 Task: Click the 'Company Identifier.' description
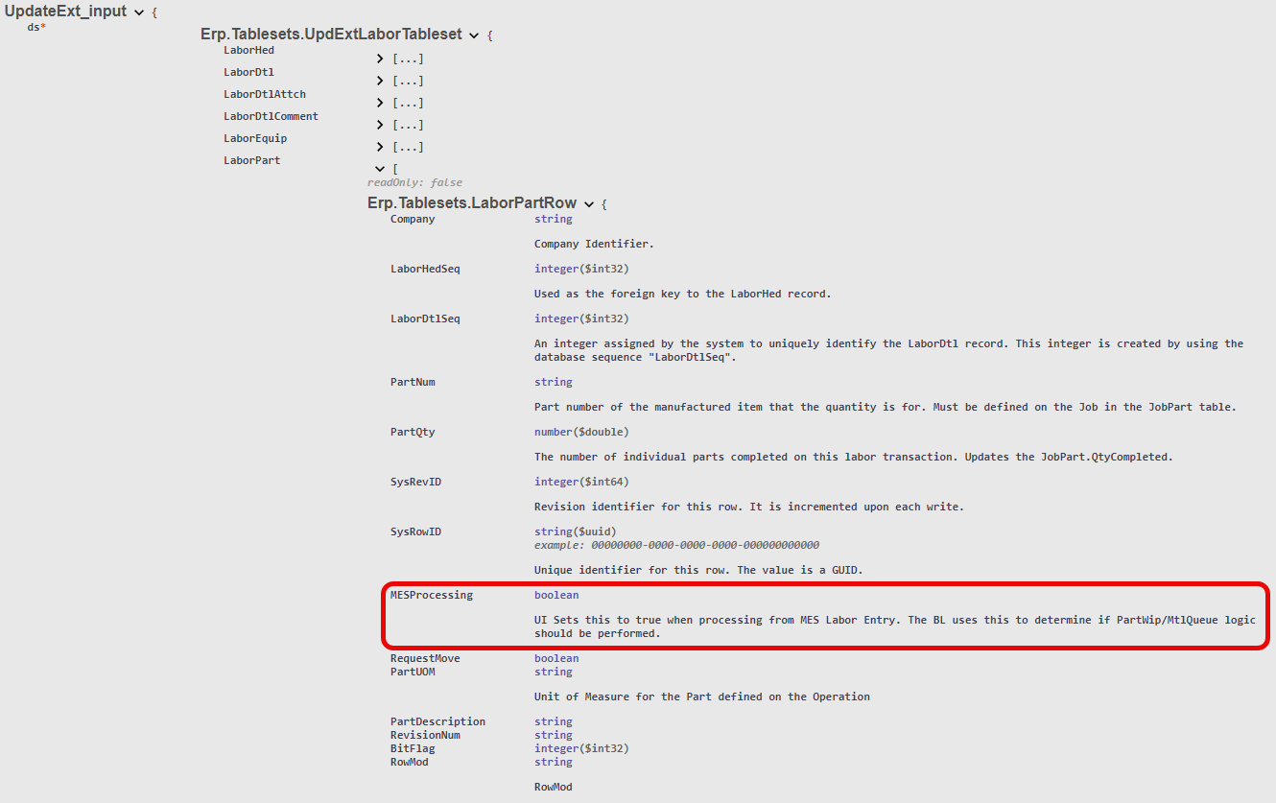594,244
